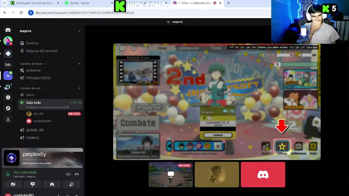Click microphone indicator in address bar
This screenshot has width=349, height=196.
point(31,13)
